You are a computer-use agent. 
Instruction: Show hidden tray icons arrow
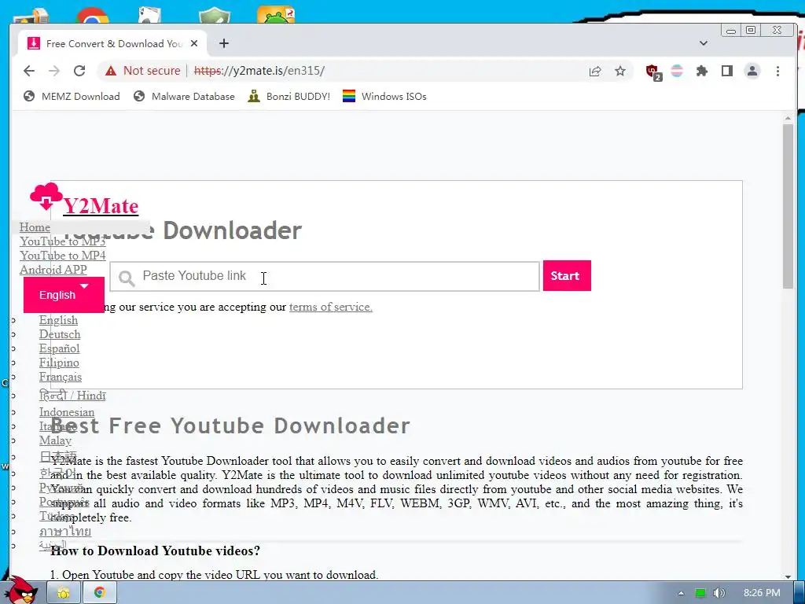pyautogui.click(x=681, y=593)
